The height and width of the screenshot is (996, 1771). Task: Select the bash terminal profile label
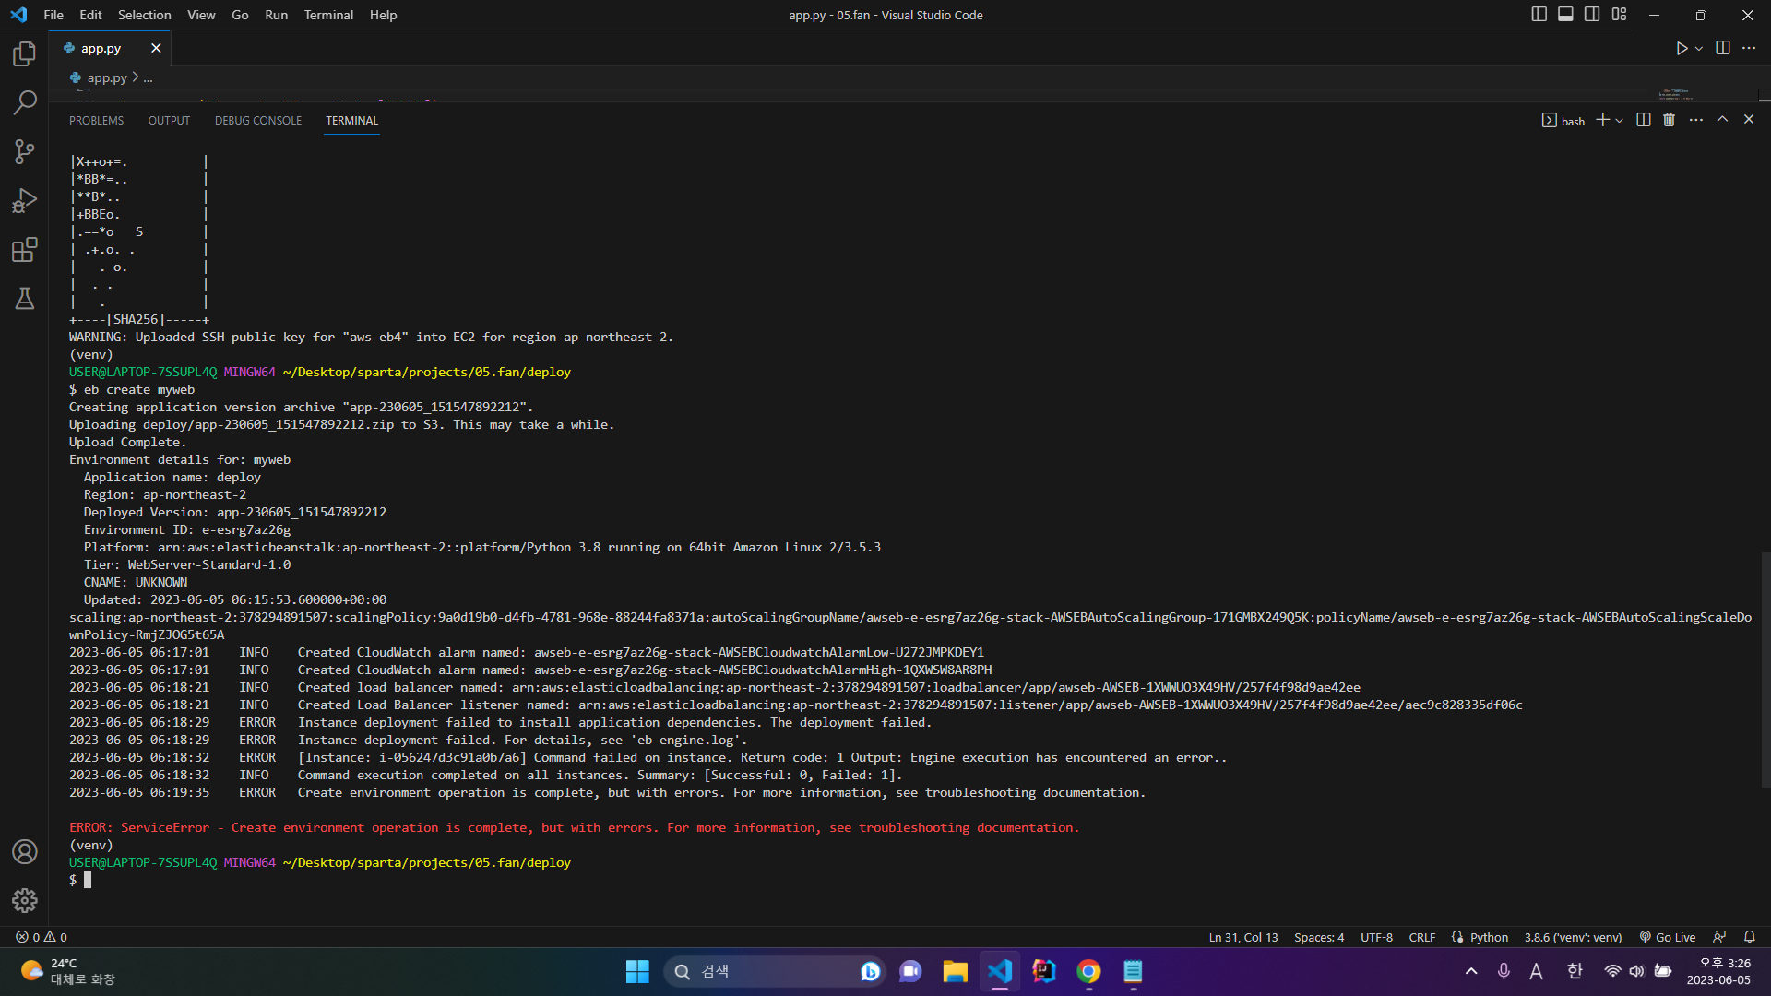(1563, 121)
